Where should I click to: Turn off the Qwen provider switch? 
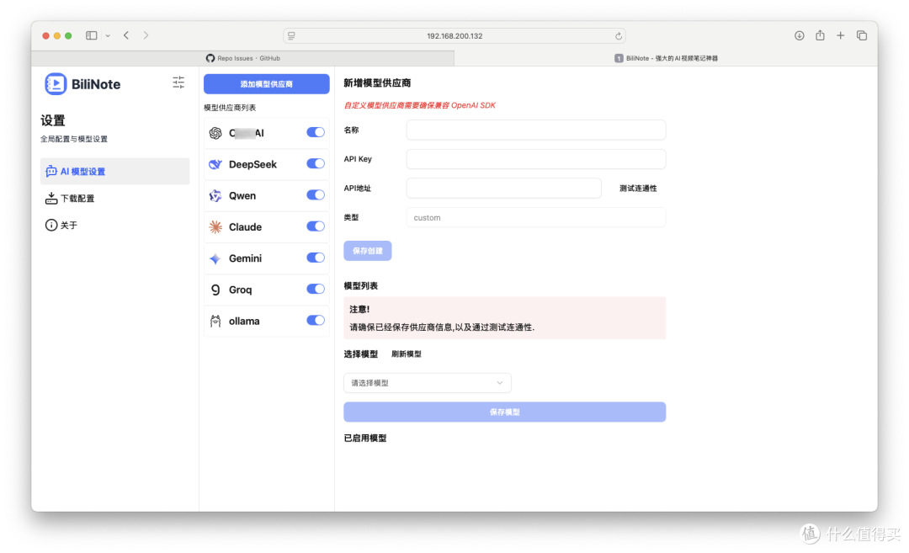coord(316,195)
